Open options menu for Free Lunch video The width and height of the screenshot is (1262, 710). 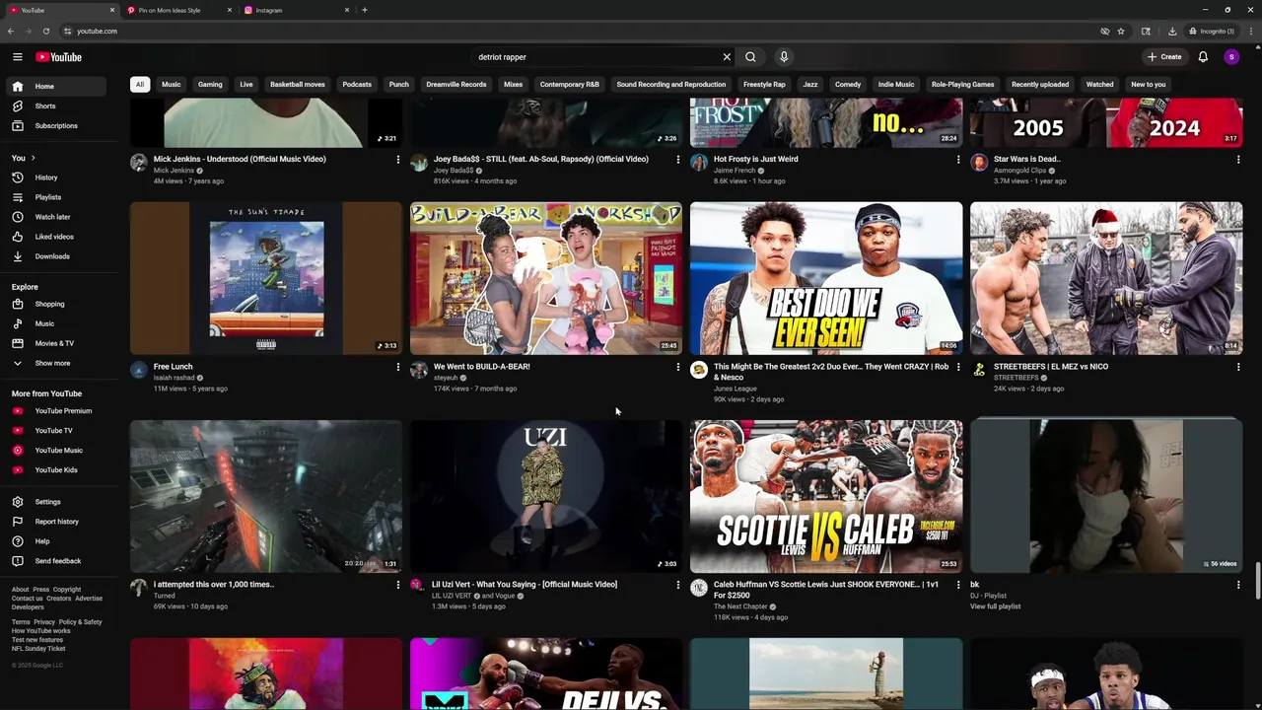[398, 367]
